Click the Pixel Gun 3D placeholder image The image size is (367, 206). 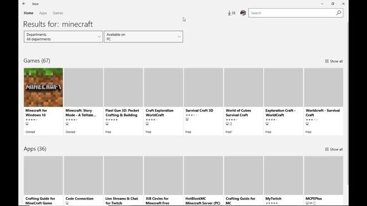point(123,88)
